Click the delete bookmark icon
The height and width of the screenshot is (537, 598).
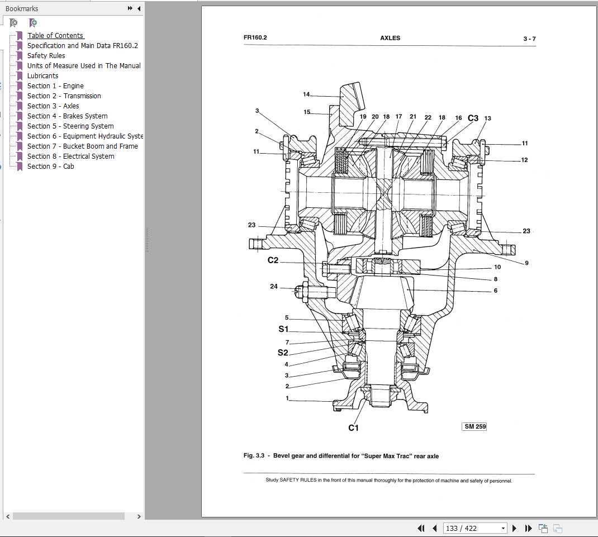pos(13,23)
